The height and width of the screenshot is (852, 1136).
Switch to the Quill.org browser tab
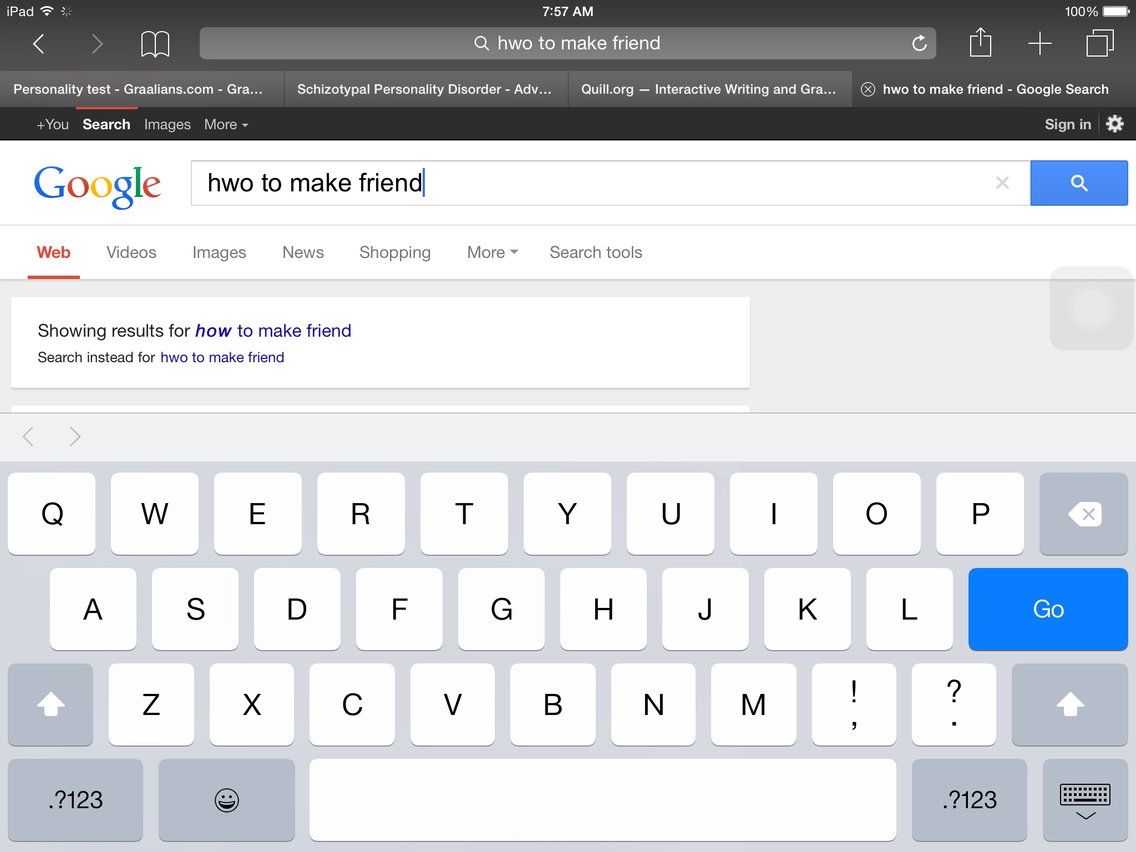coord(709,89)
